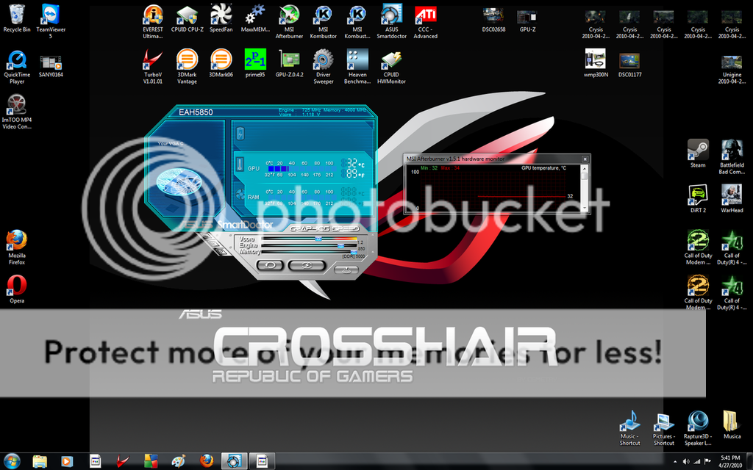Close the MSI Afterburner hardware monitor window

click(x=585, y=159)
